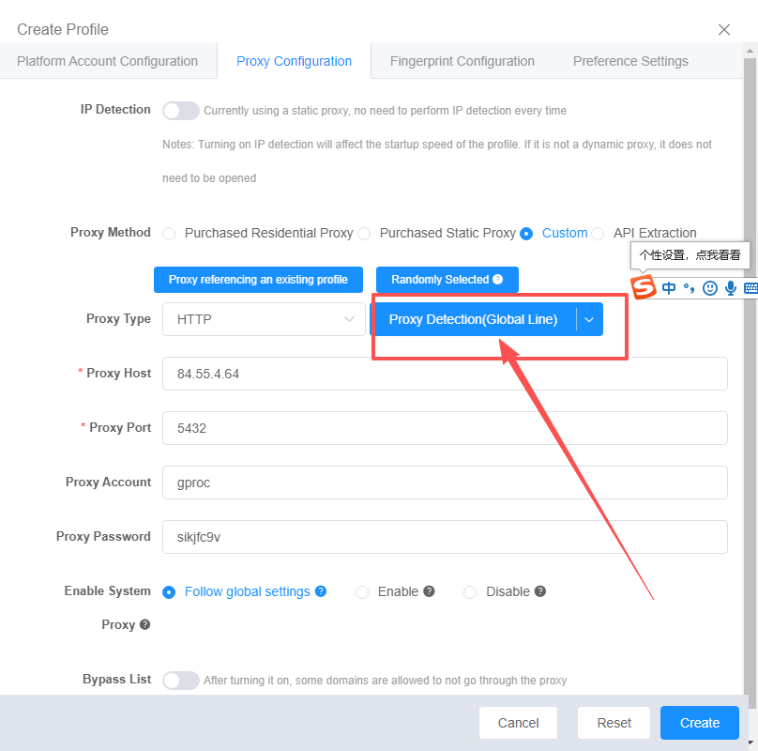Close the Create Profile dialog

coord(724,29)
